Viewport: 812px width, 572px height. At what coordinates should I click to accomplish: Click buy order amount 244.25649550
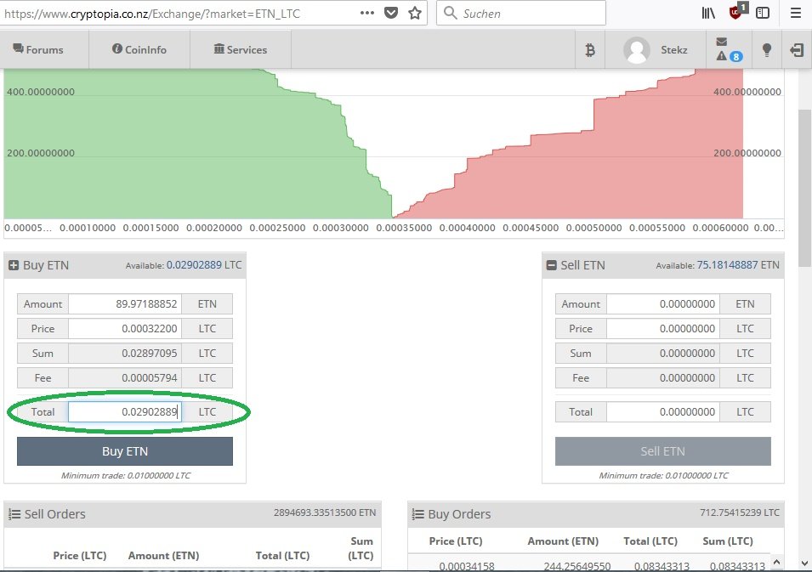point(576,566)
